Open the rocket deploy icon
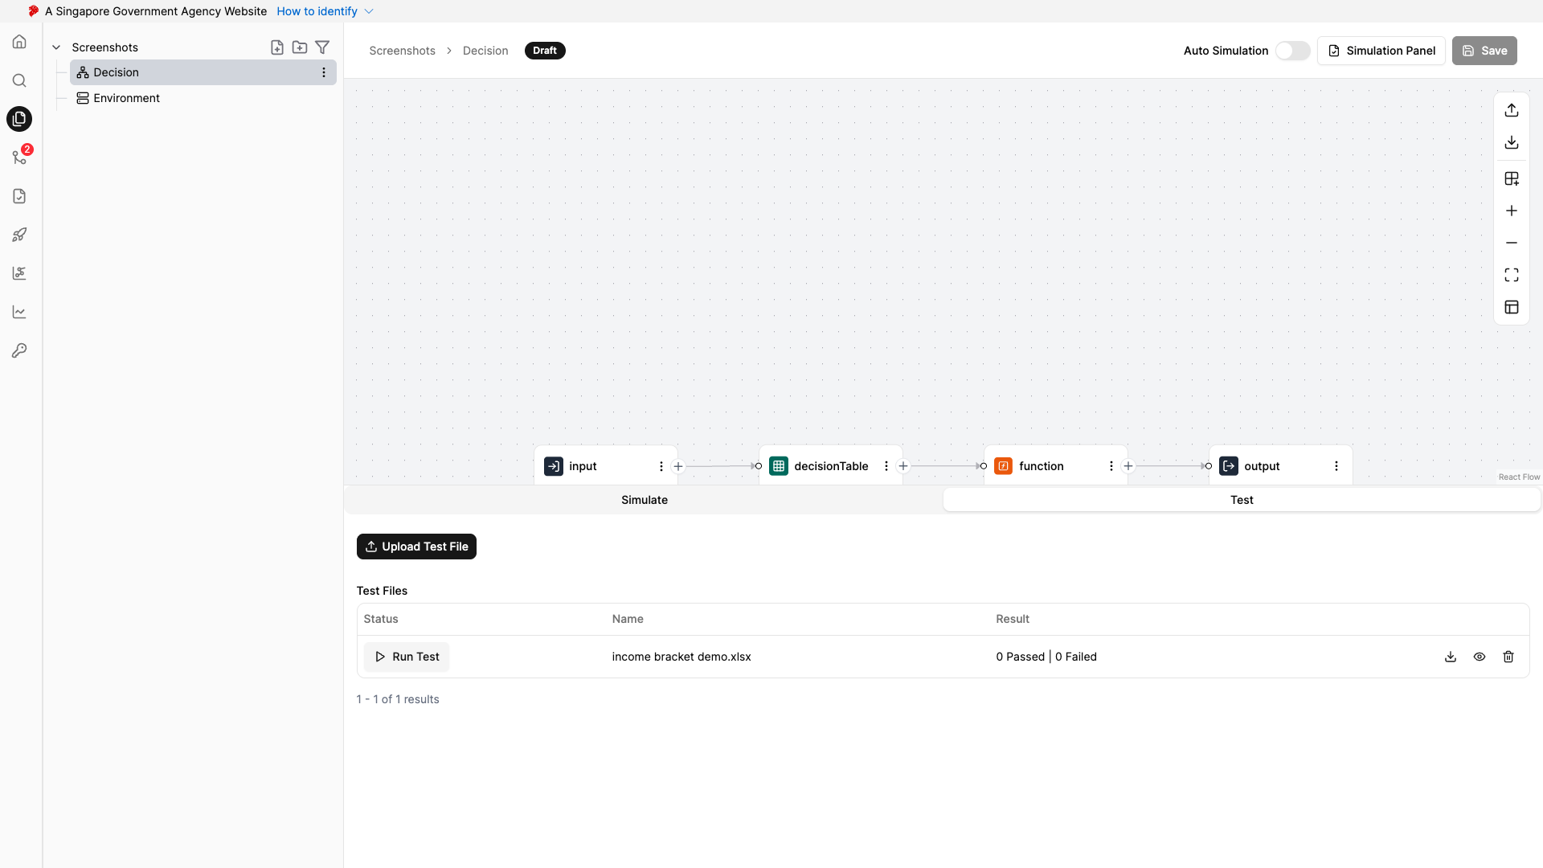Screen dimensions: 1543x868 (x=19, y=235)
